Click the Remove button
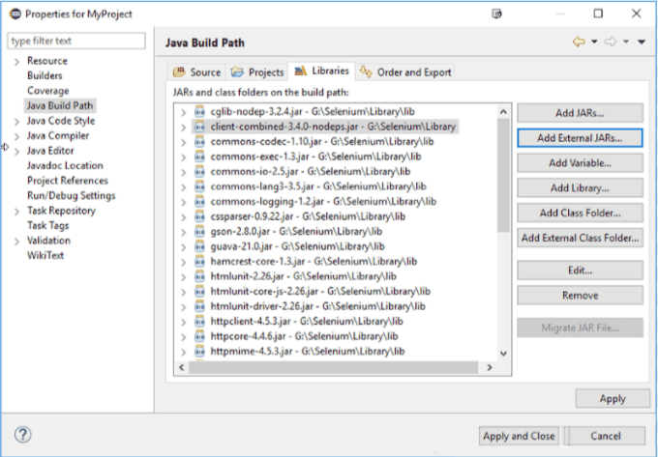The width and height of the screenshot is (658, 457). (580, 295)
